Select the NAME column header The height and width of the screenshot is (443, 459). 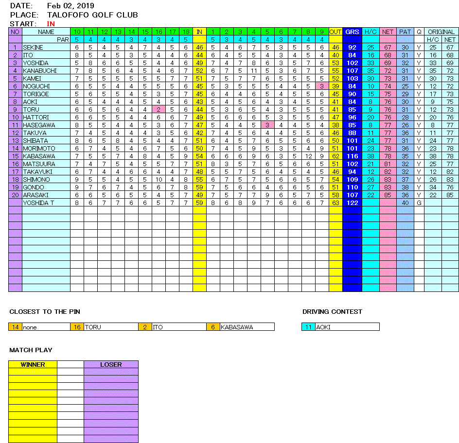click(46, 32)
